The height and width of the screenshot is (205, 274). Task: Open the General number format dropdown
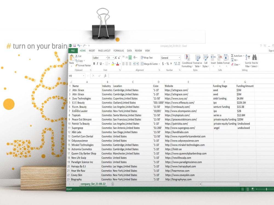tap(179, 57)
